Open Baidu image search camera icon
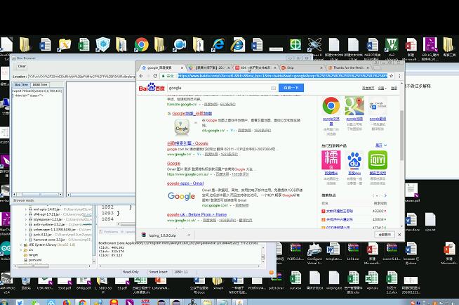This screenshot has height=305, width=459. pos(273,88)
